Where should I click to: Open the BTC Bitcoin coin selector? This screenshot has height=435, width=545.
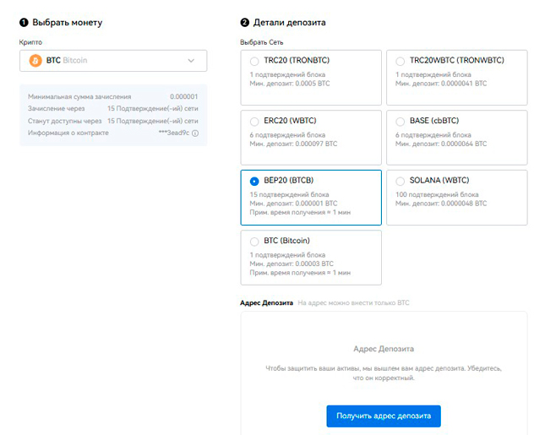pos(113,61)
